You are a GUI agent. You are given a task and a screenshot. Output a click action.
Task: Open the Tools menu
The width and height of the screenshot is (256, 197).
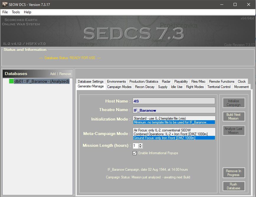coord(16,12)
